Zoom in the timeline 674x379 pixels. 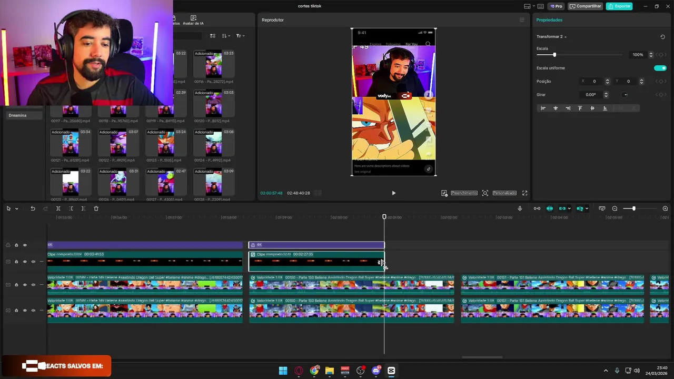click(665, 208)
